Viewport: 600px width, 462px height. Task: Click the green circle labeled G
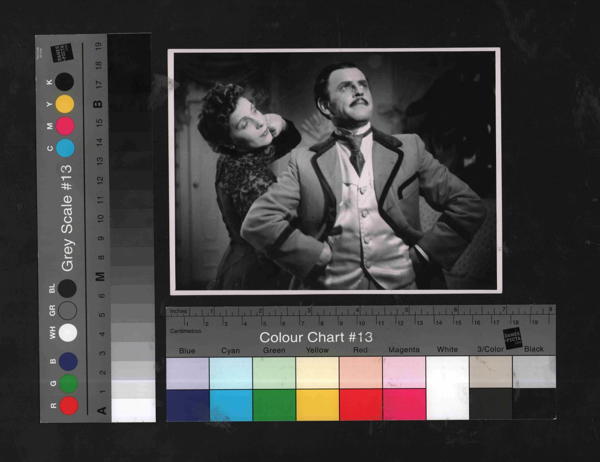coord(69,383)
